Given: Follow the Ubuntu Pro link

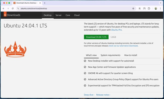Looking at the screenshot, I should [x=116, y=30].
